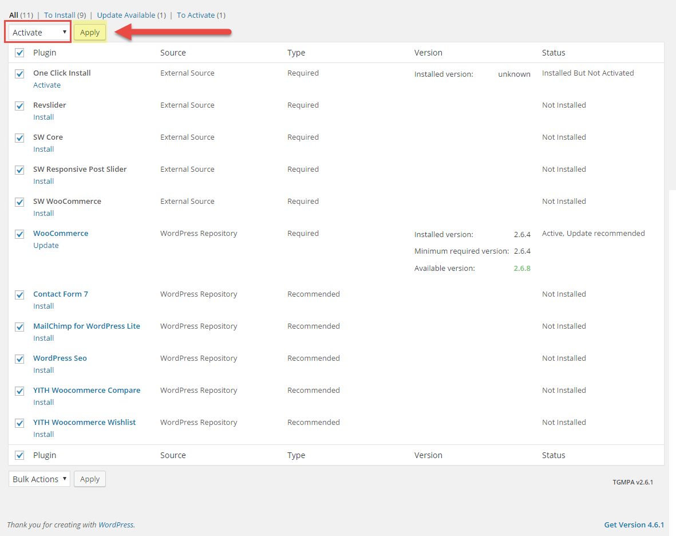676x536 pixels.
Task: Click the 'Minimum required version:' label
Action: (x=462, y=251)
